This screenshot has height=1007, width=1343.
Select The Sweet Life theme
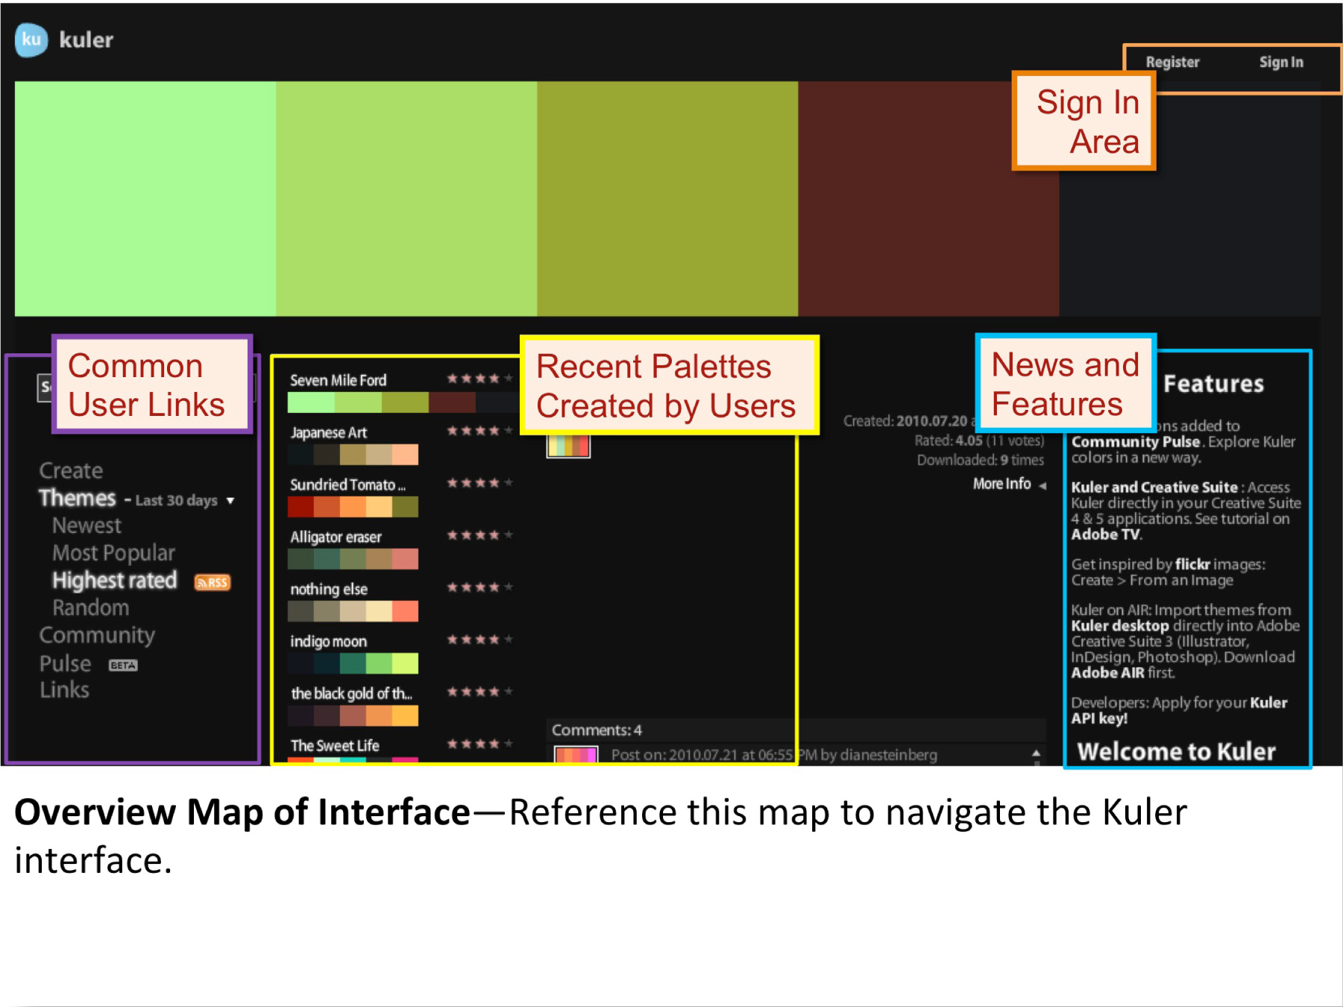click(335, 745)
